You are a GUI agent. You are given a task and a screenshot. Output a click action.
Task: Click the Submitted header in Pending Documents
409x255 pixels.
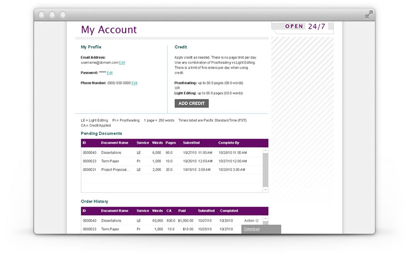[191, 143]
